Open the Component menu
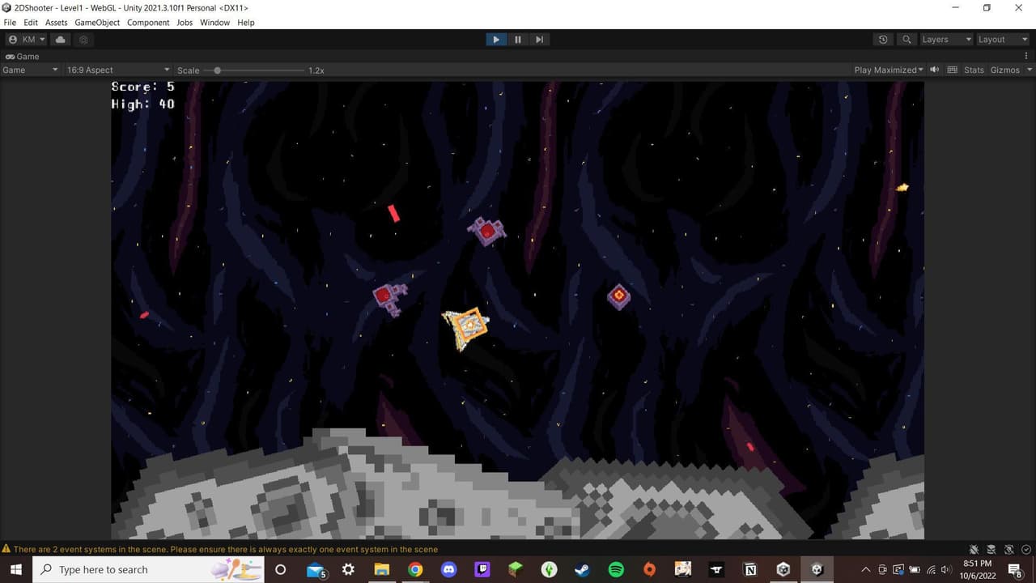 148,23
